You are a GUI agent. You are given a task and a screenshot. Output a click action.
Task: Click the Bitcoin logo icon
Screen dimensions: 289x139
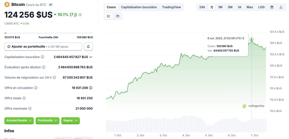[7, 5]
